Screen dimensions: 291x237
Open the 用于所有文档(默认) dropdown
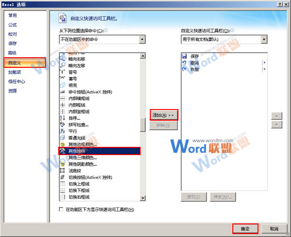(x=264, y=39)
